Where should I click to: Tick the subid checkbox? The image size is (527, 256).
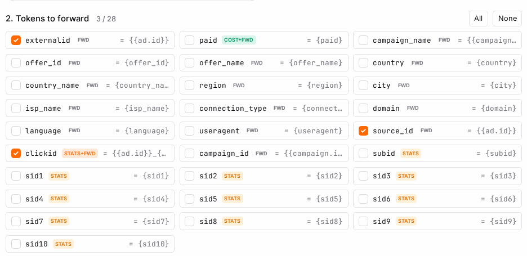363,154
